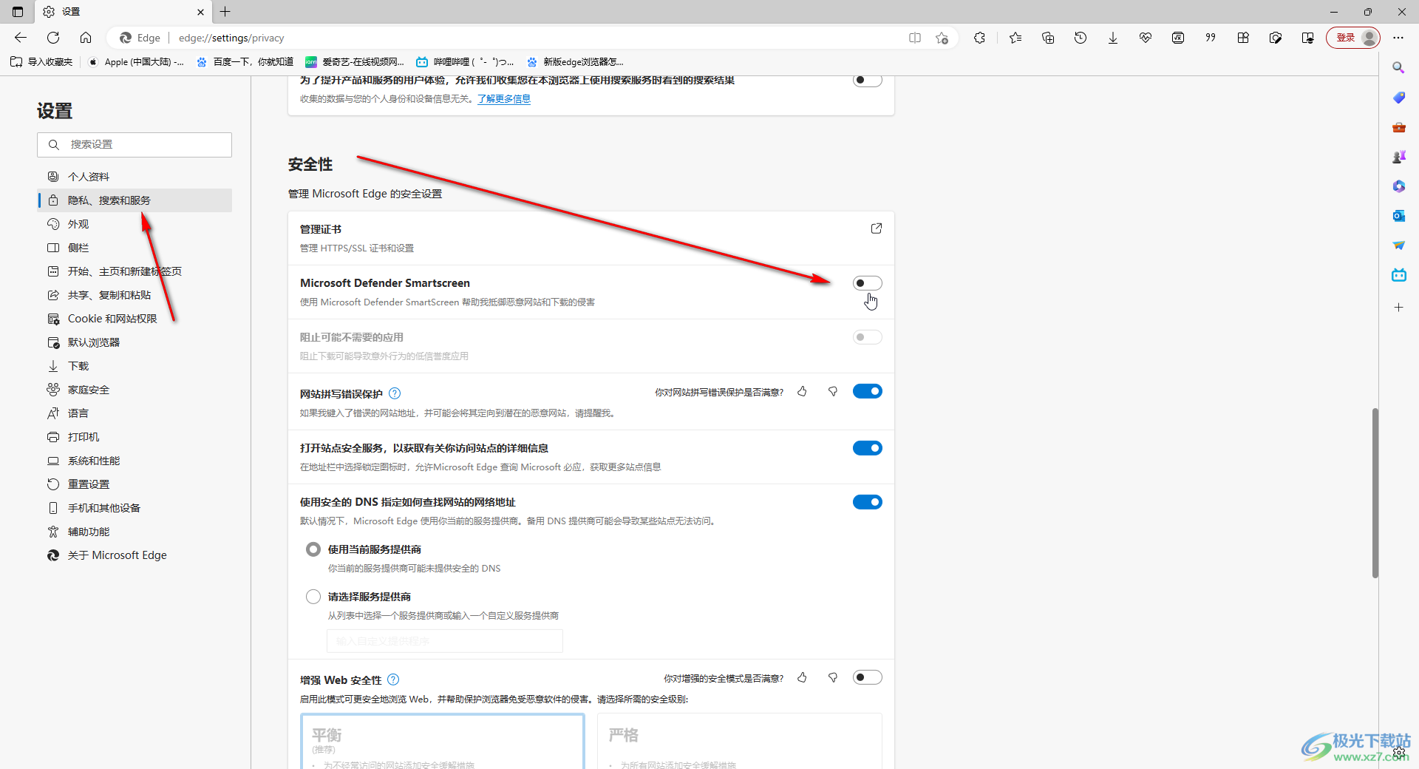Enter split screen view
Image resolution: width=1419 pixels, height=769 pixels.
click(915, 38)
